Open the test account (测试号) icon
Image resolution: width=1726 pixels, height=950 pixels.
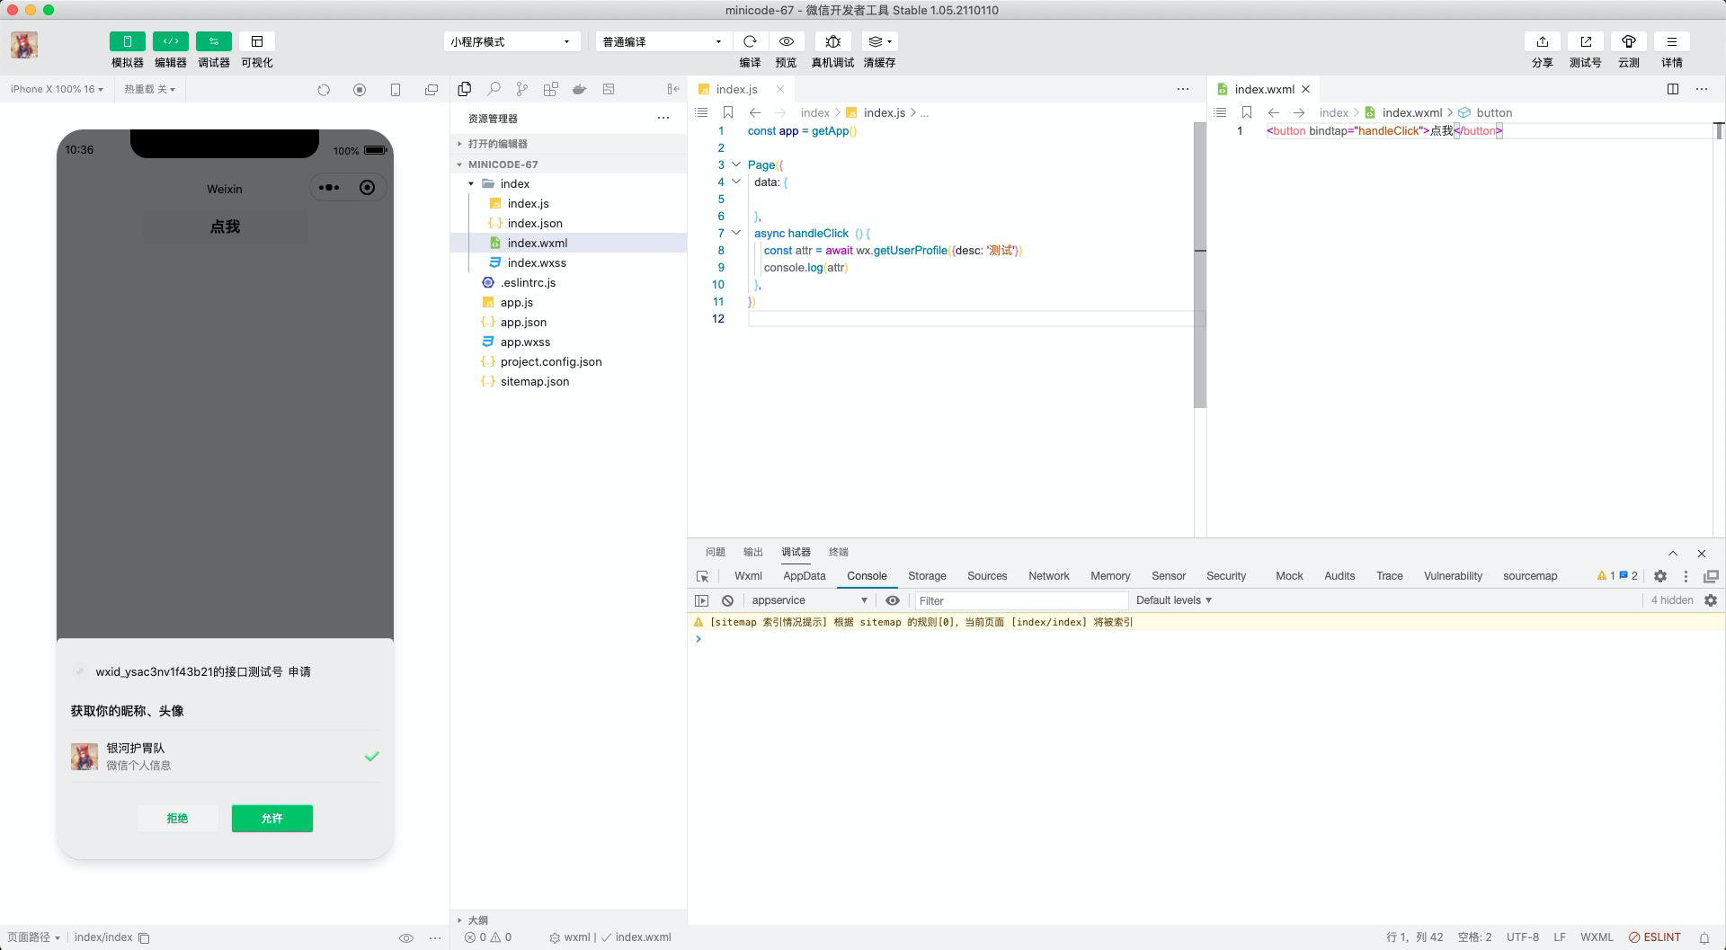coord(1586,41)
